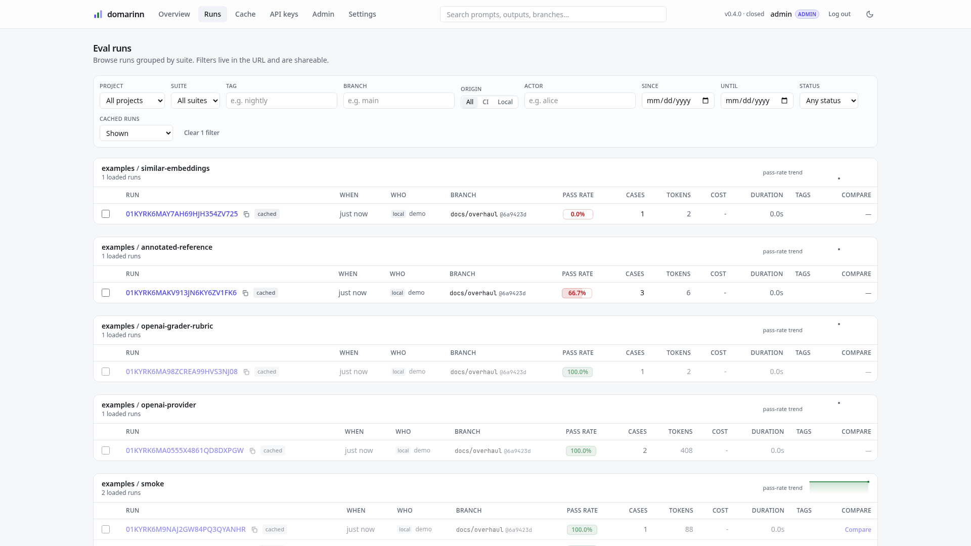Toggle dark mode moon icon
This screenshot has height=546, width=971.
point(870,14)
